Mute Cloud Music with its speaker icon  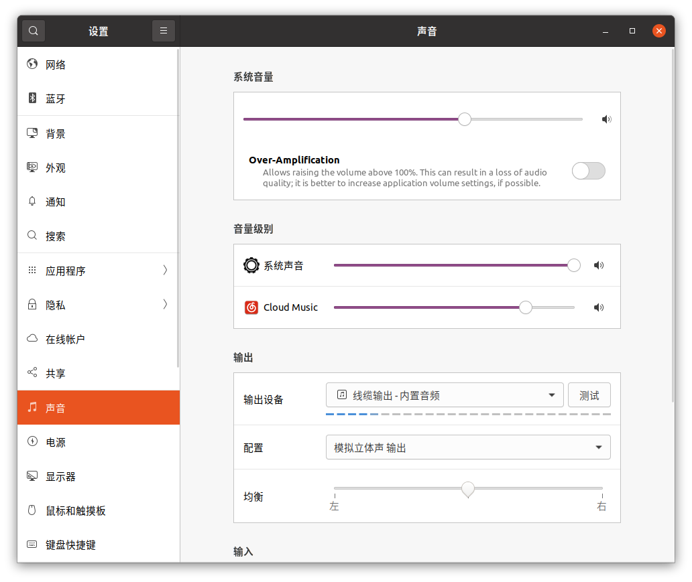coord(599,307)
